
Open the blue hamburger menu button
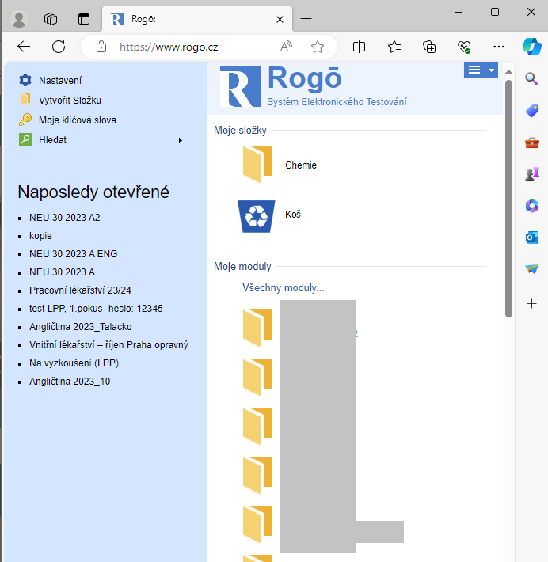pyautogui.click(x=481, y=70)
